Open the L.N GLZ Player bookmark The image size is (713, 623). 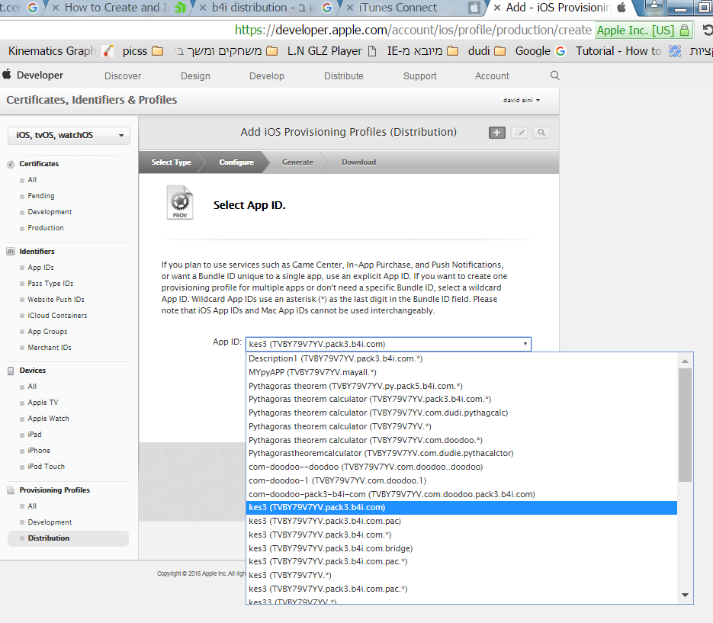click(x=332, y=51)
